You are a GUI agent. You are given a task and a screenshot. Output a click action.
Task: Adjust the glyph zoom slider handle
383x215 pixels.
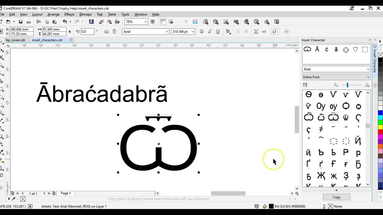347,85
